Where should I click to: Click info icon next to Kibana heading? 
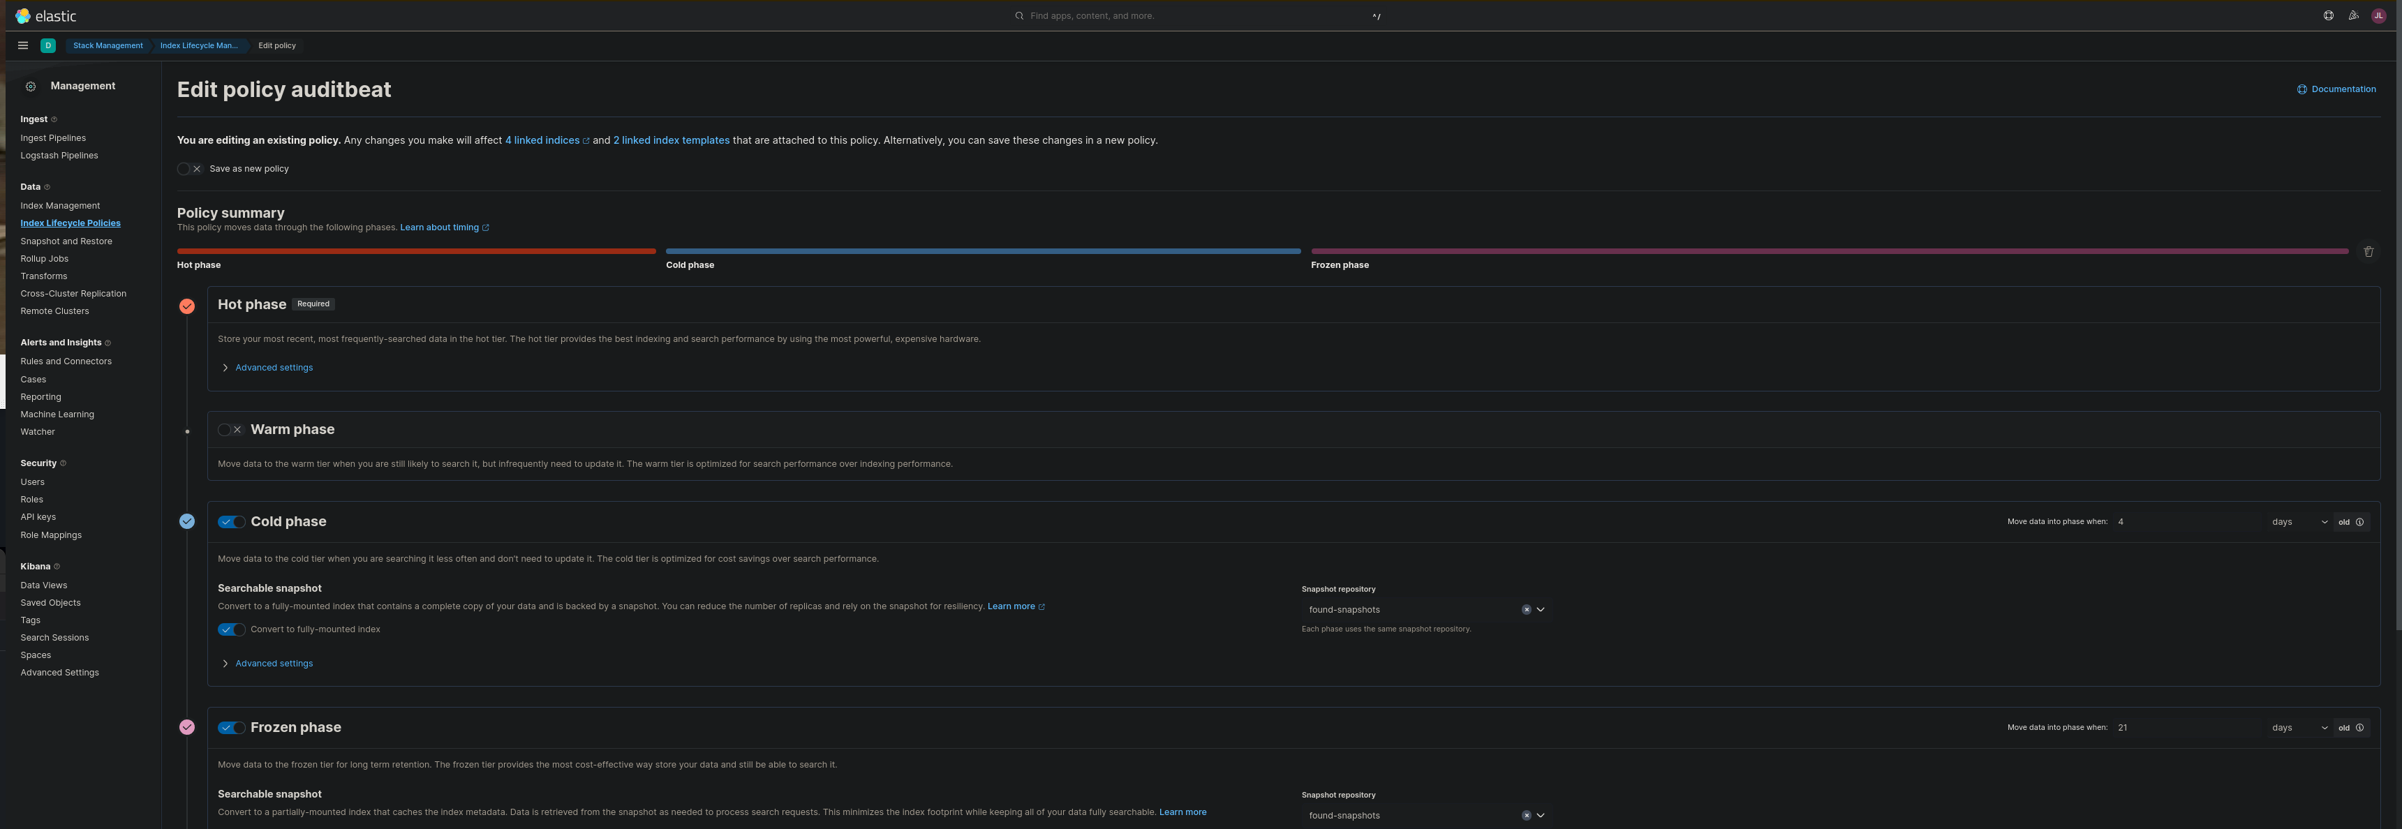click(x=57, y=567)
